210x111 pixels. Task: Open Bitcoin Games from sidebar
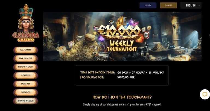26,67
